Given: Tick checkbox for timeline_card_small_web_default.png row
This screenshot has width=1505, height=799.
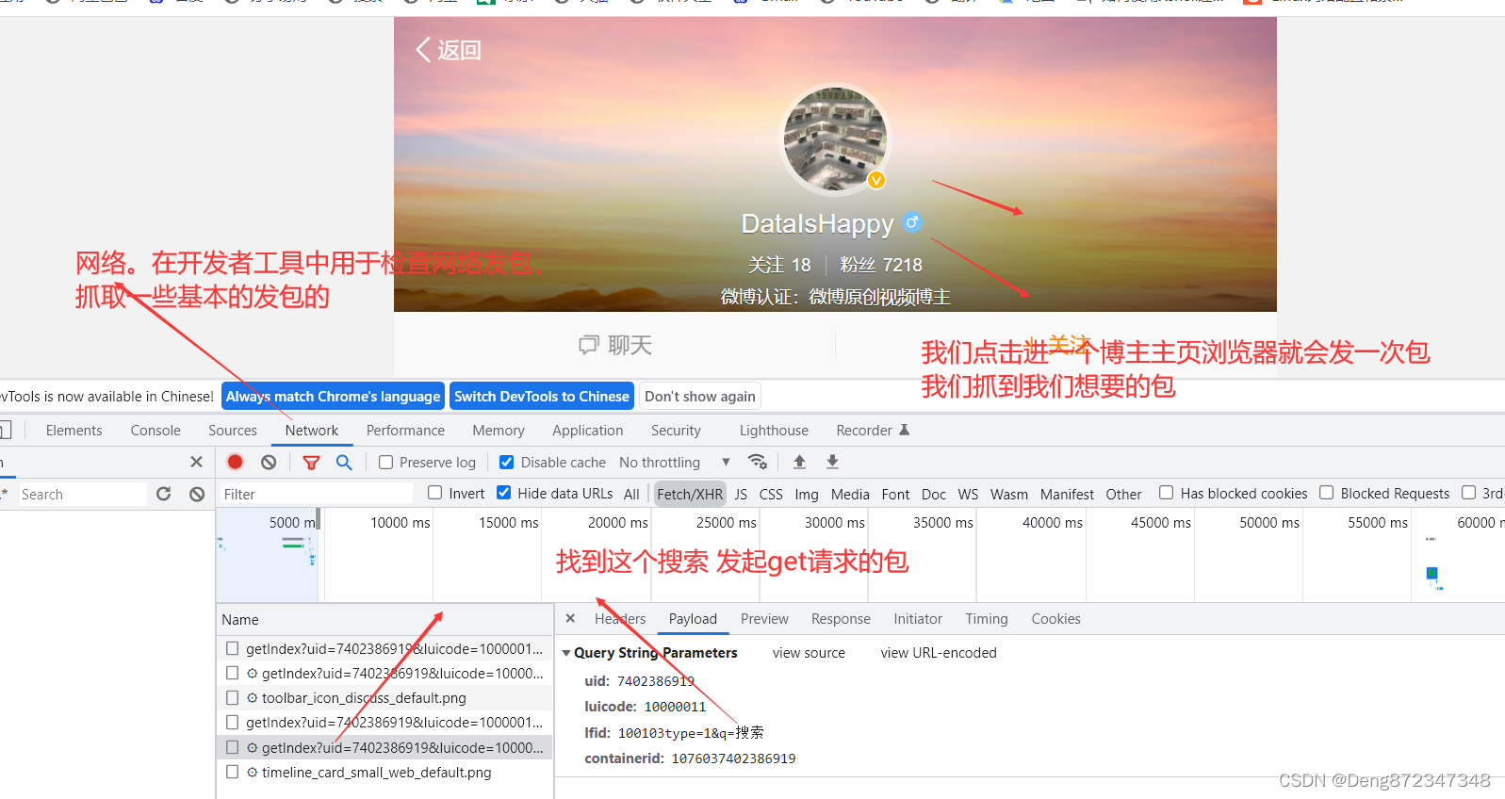Looking at the screenshot, I should (x=232, y=773).
